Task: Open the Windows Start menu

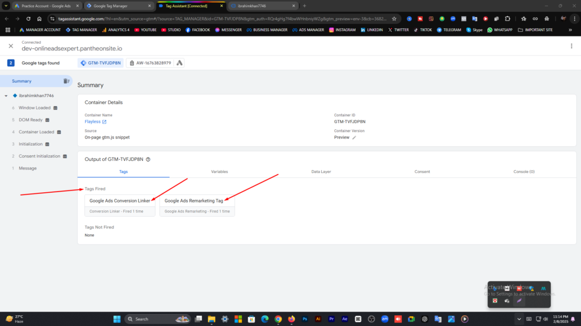Action: click(117, 319)
